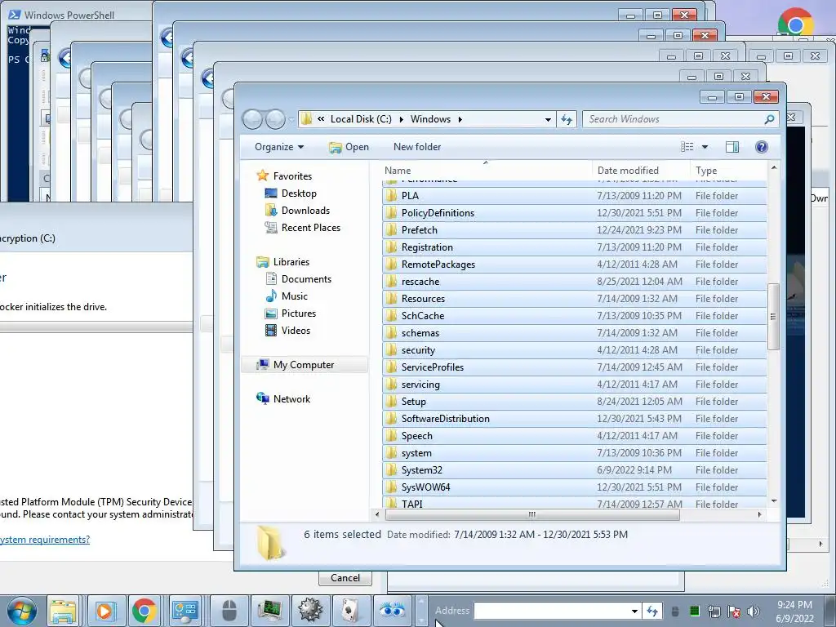Select Downloads under Favorites
Image resolution: width=836 pixels, height=627 pixels.
point(305,211)
